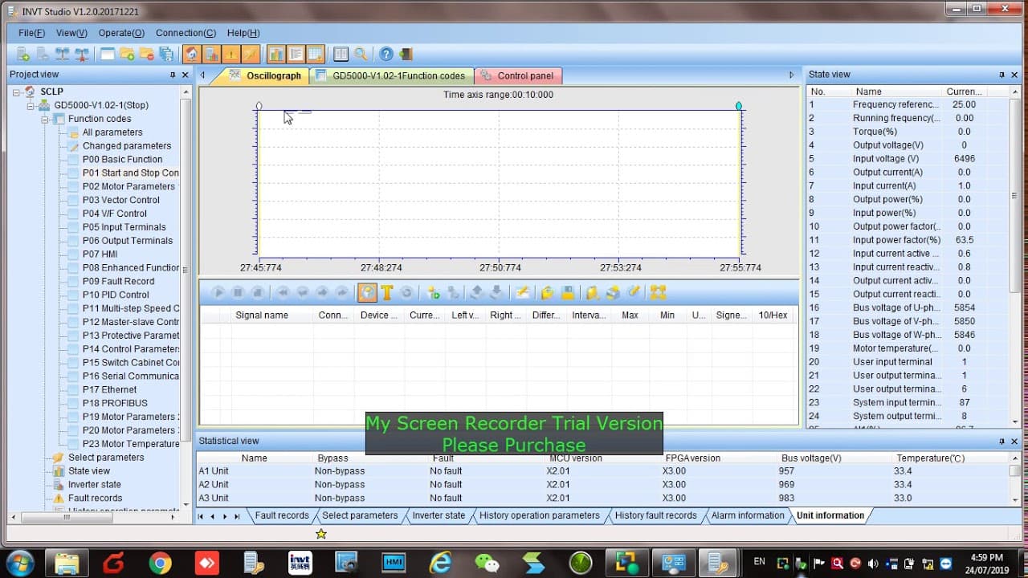1028x578 pixels.
Task: Click the Bus voltage(V) column header
Action: click(x=811, y=458)
